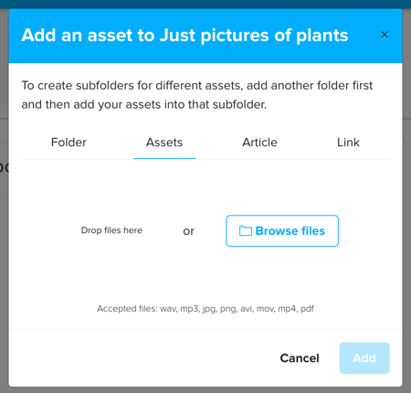Cancel adding an asset
411x393 pixels.
click(300, 358)
